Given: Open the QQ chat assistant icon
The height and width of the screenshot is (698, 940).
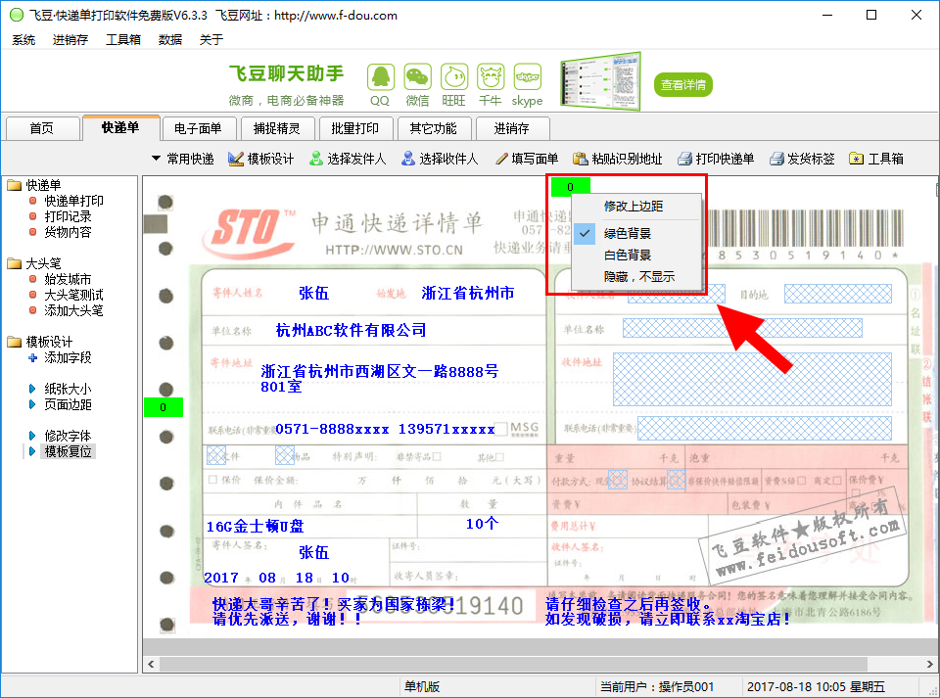Looking at the screenshot, I should 381,78.
